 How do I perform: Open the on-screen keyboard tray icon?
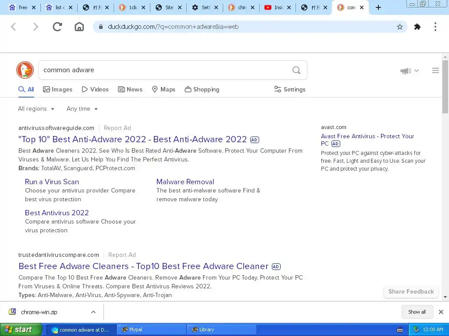400,330
